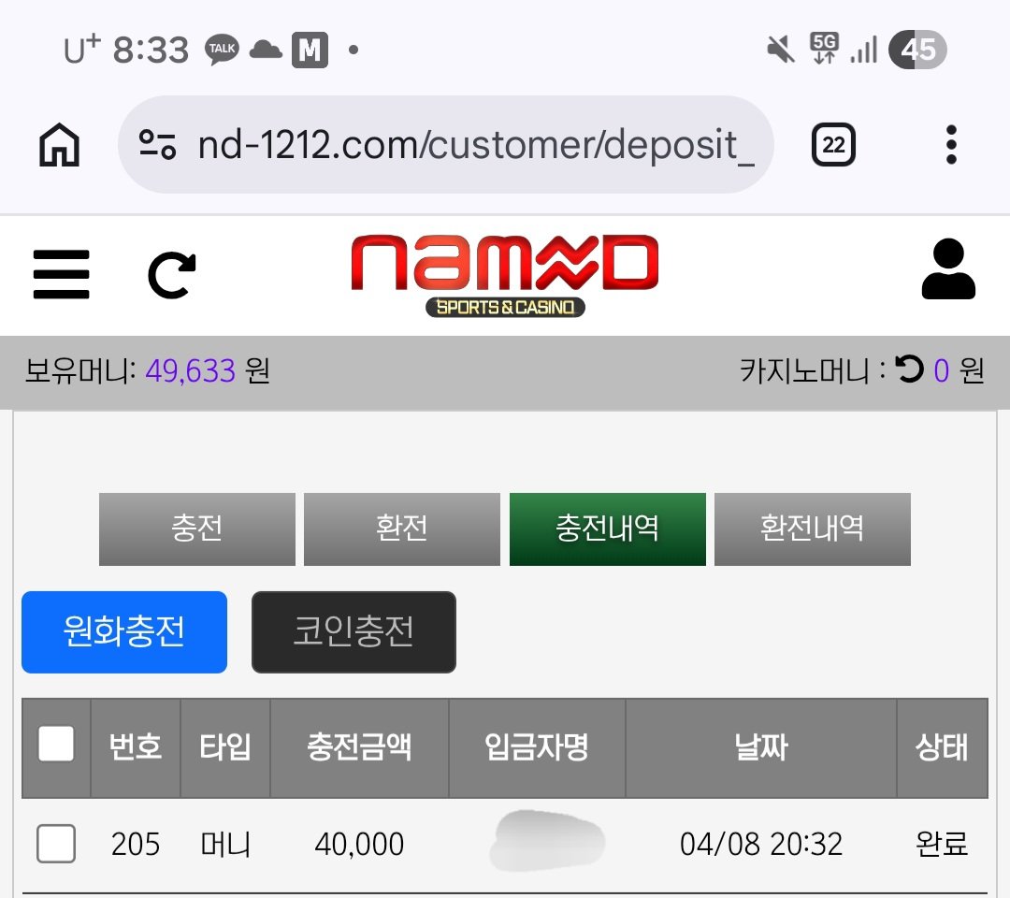Tap the nd-1212.com address bar
The image size is (1010, 898).
click(446, 144)
